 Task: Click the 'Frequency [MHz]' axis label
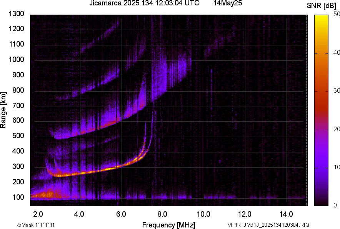pos(169,225)
